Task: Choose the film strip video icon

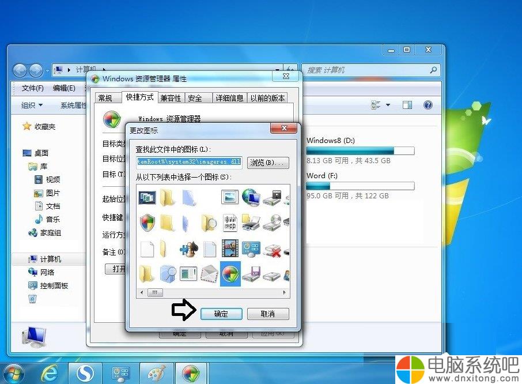Action: pyautogui.click(x=230, y=248)
